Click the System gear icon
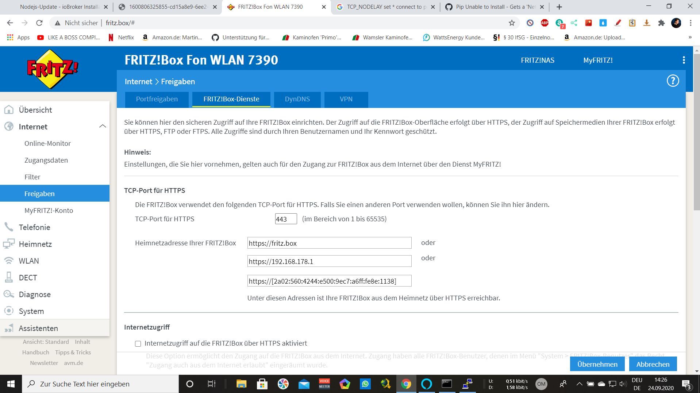 [9, 311]
